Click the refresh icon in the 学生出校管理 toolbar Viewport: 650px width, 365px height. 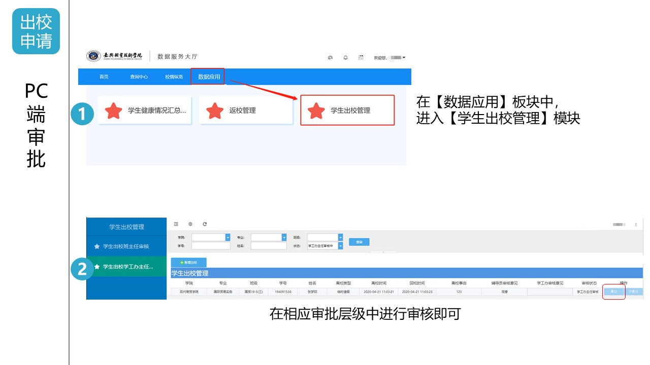(x=204, y=224)
